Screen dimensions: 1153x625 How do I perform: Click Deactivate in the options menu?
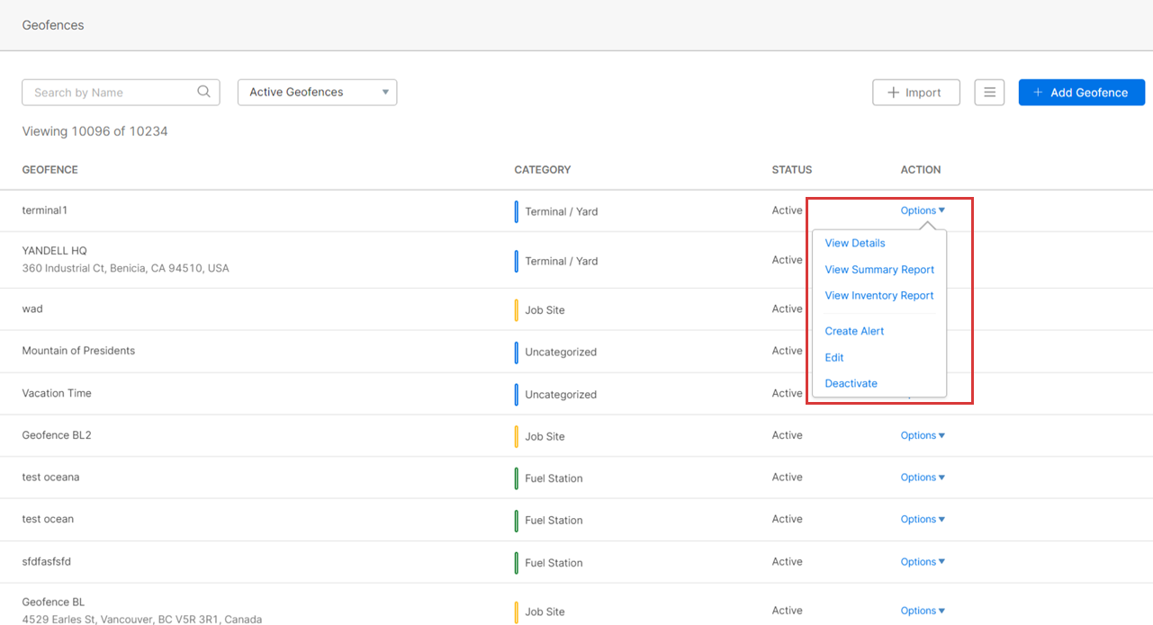[x=851, y=384]
